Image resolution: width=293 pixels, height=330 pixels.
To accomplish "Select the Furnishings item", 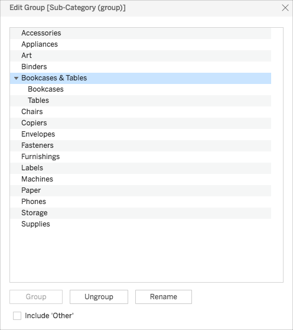I will [x=141, y=157].
